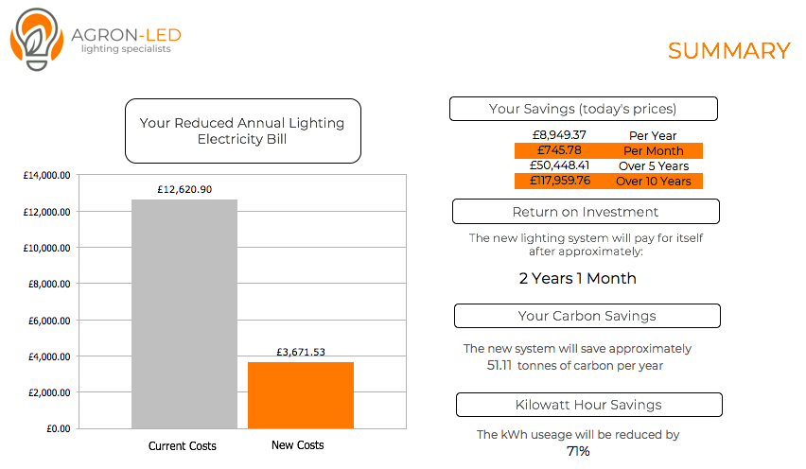This screenshot has width=806, height=469.
Task: Click the 2 Years 1 Month payback text
Action: point(578,278)
